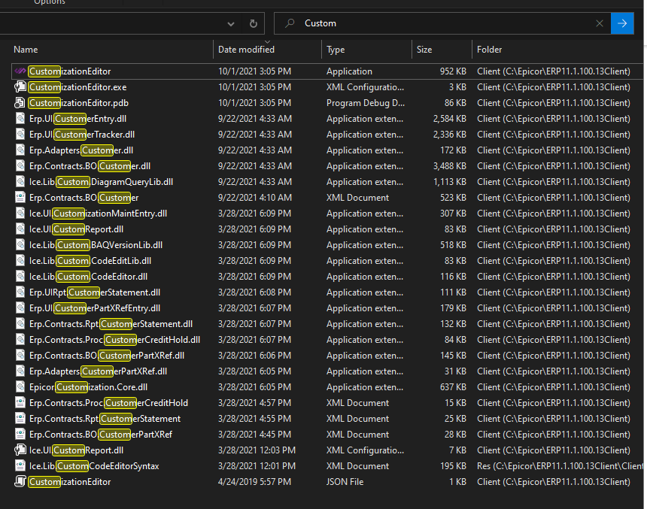
Task: Select the Erp.Contracts.BO.CustomerPartXRef XML document name
Action: point(101,435)
